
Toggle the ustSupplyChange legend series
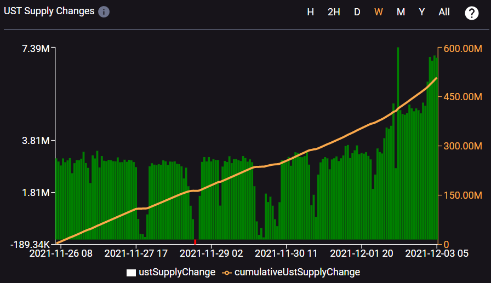point(171,272)
